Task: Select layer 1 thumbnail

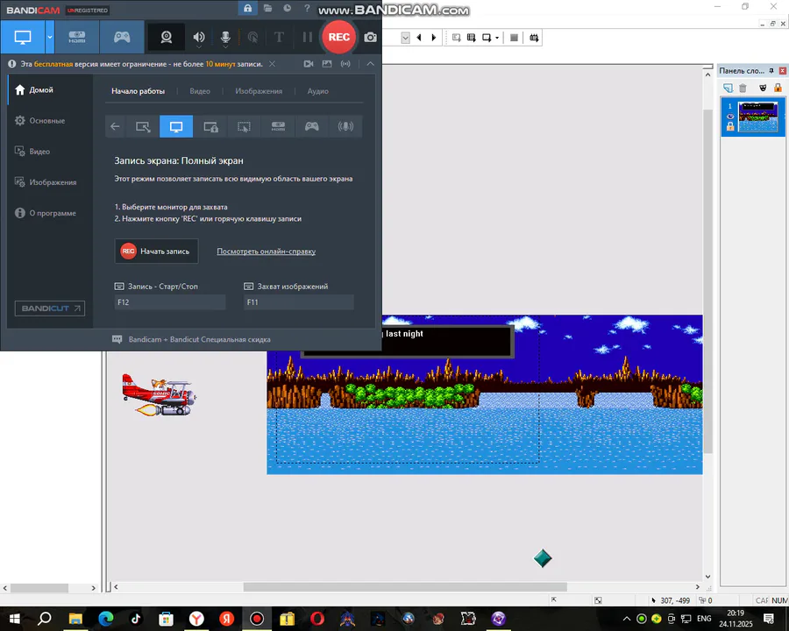Action: click(757, 117)
